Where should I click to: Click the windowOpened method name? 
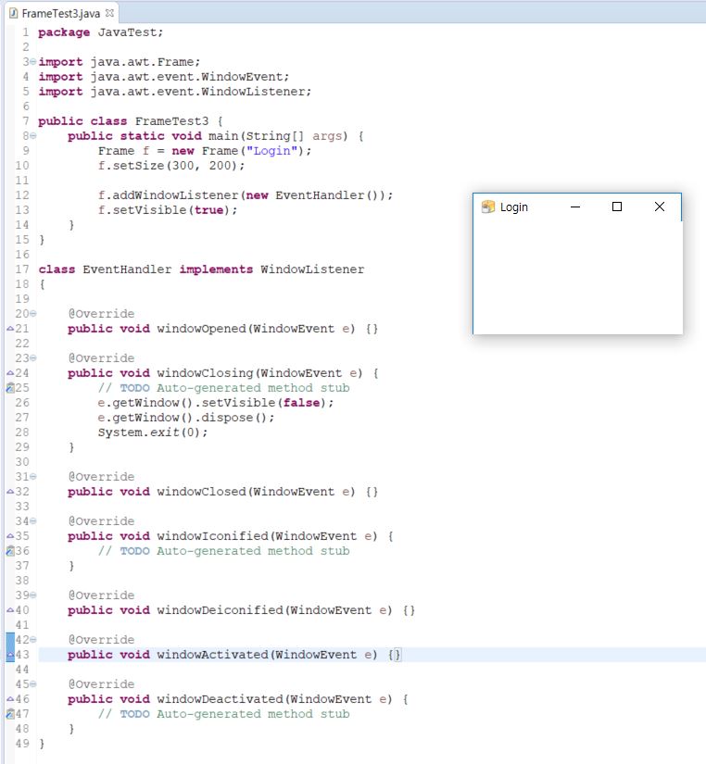coord(201,329)
